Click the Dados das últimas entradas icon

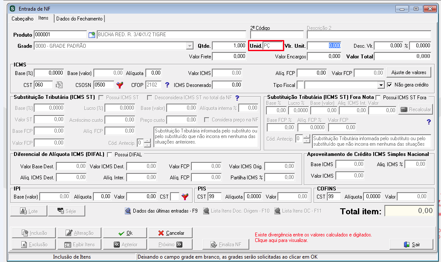(x=128, y=211)
